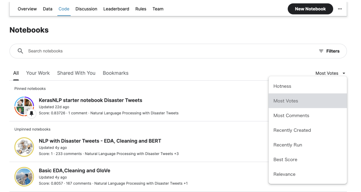Open the BERT notebook author avatar
This screenshot has height=192, width=361.
(x=24, y=147)
